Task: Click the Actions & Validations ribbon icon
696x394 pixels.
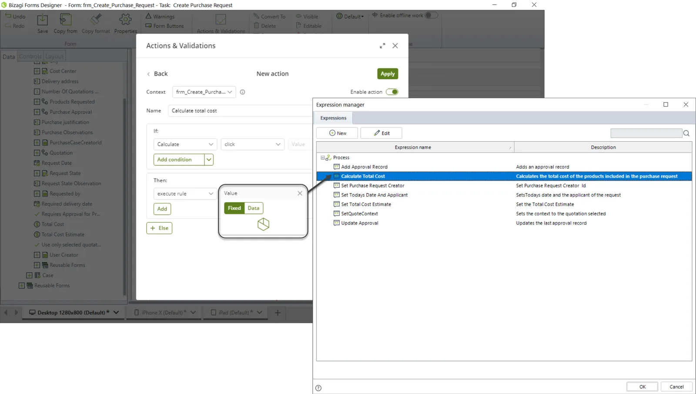Action: [x=221, y=20]
